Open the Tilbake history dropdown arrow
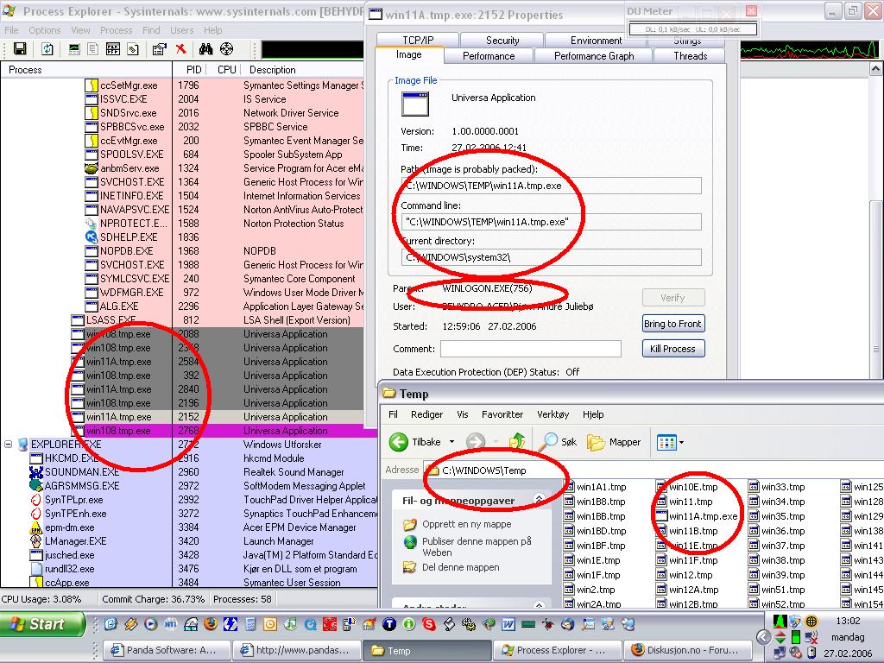 [x=451, y=442]
